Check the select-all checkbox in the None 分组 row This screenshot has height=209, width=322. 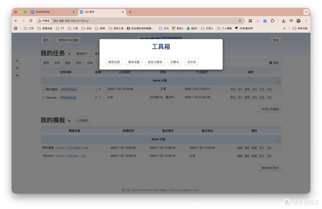[44, 81]
